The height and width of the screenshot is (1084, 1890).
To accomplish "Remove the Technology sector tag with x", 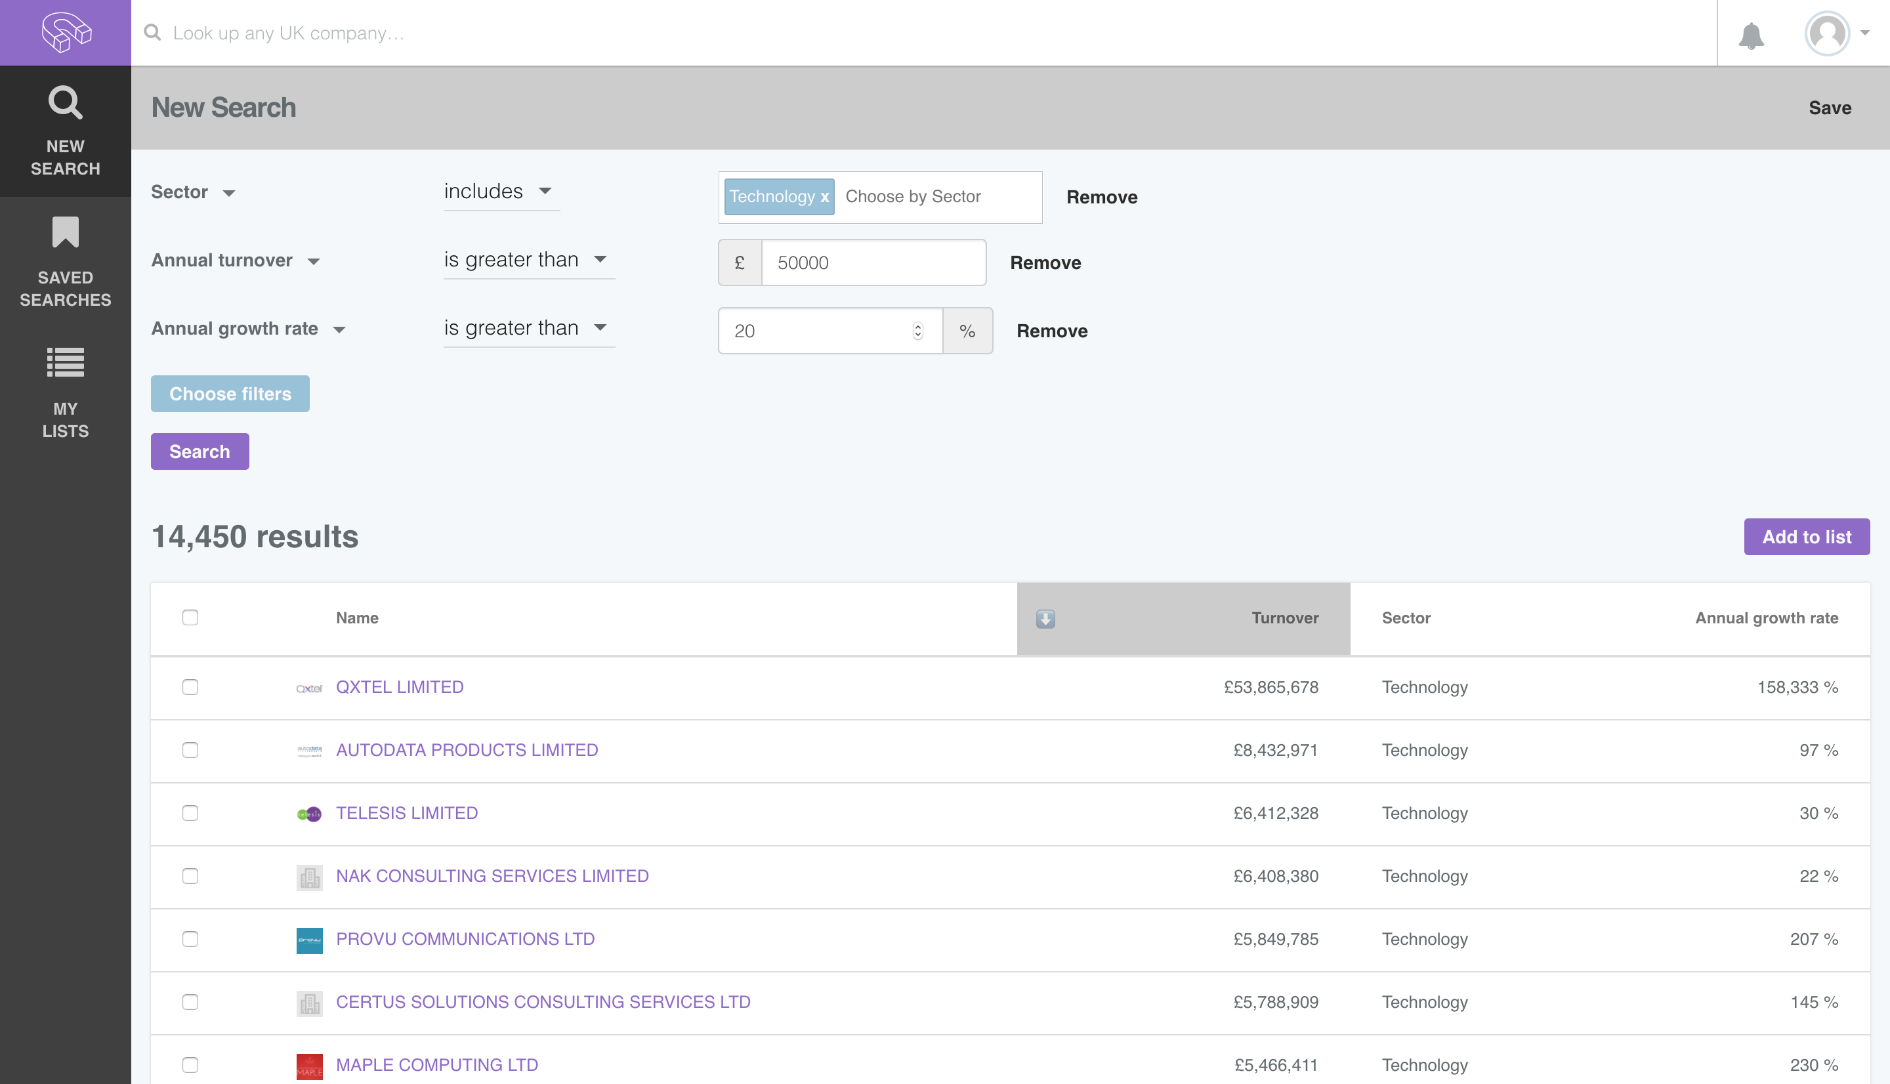I will tap(825, 198).
